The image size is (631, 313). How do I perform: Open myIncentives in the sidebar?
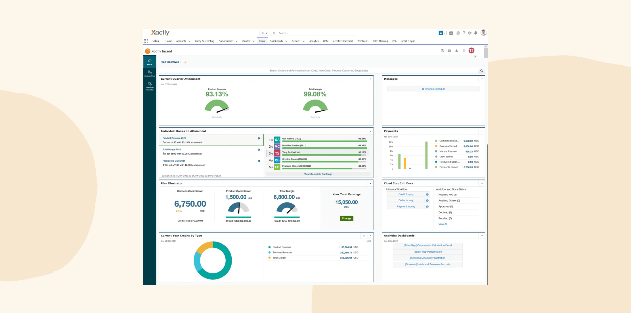150,73
